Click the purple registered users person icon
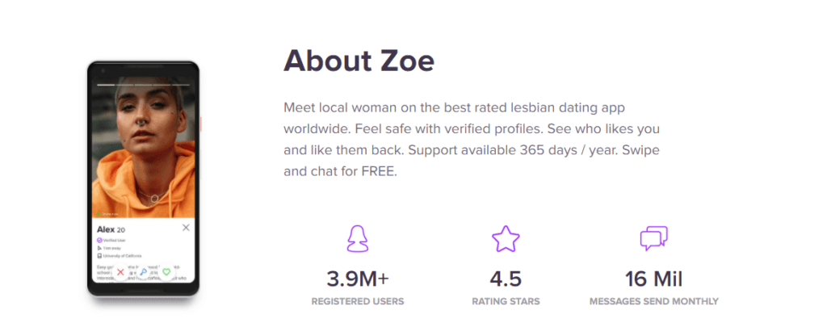The height and width of the screenshot is (323, 827). 358,238
